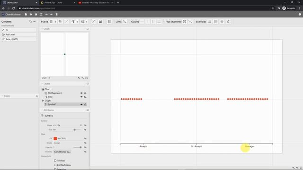The image size is (303, 170).
Task: Select the 2D Region plot segment tool
Action: coord(185,22)
